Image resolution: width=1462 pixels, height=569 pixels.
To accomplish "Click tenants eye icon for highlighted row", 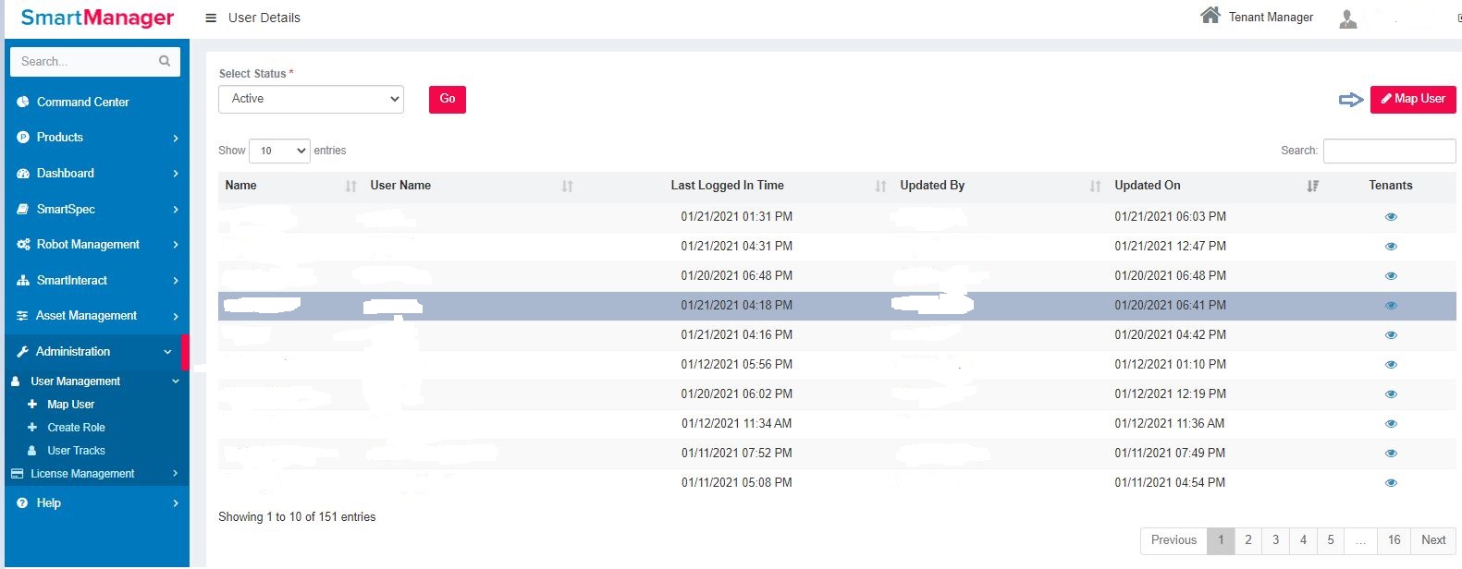I will coord(1391,306).
